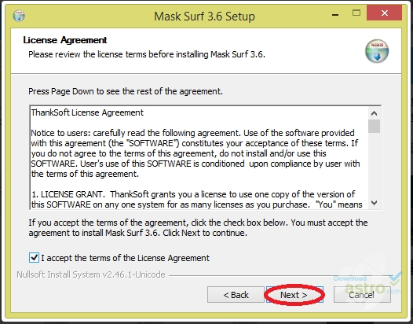Click the Download Astro watermark logo
This screenshot has height=324, width=413.
(x=367, y=284)
